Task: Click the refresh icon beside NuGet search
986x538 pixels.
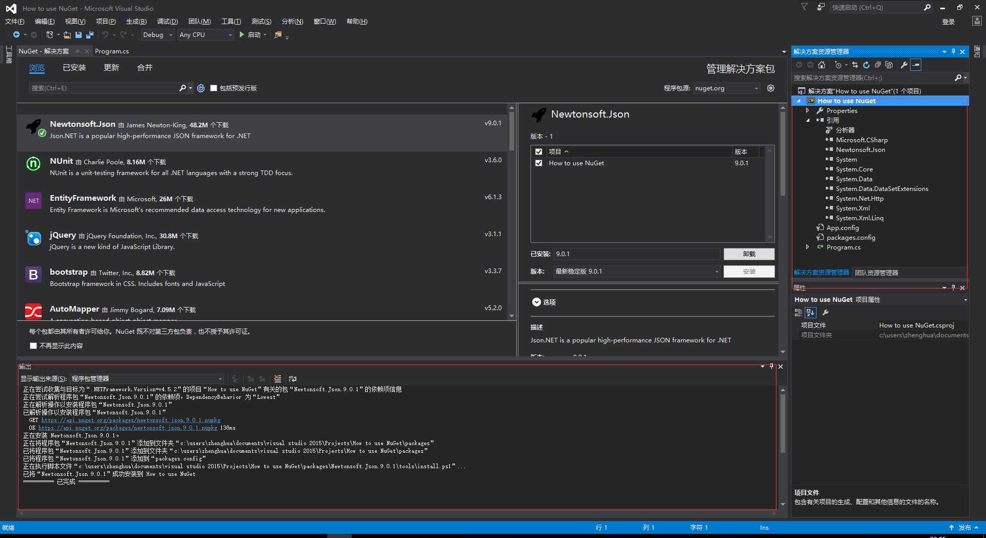Action: coord(201,88)
